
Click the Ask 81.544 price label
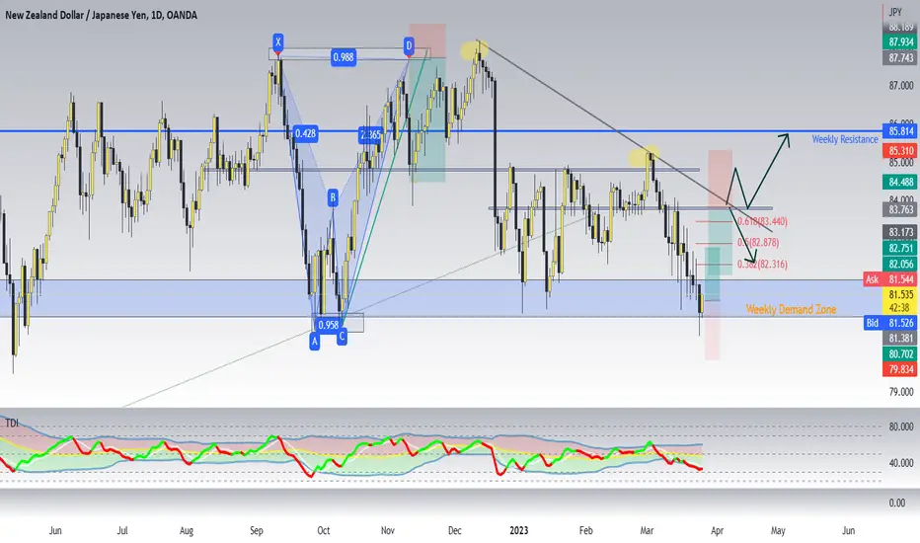coord(891,279)
